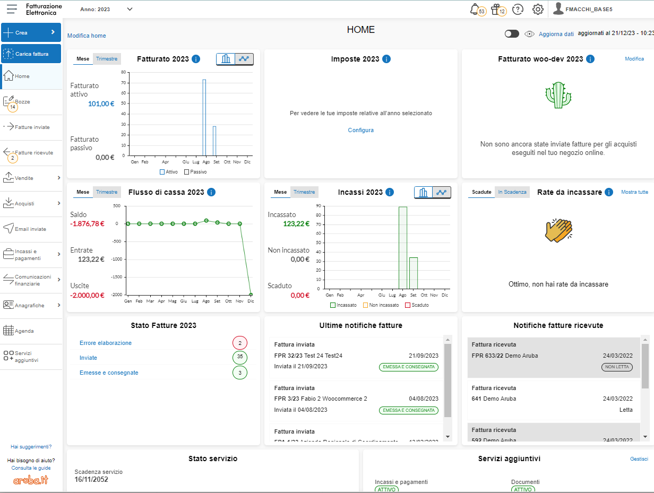The width and height of the screenshot is (654, 493).
Task: Toggle Non incassato legend in Incassi chart
Action: (x=381, y=305)
